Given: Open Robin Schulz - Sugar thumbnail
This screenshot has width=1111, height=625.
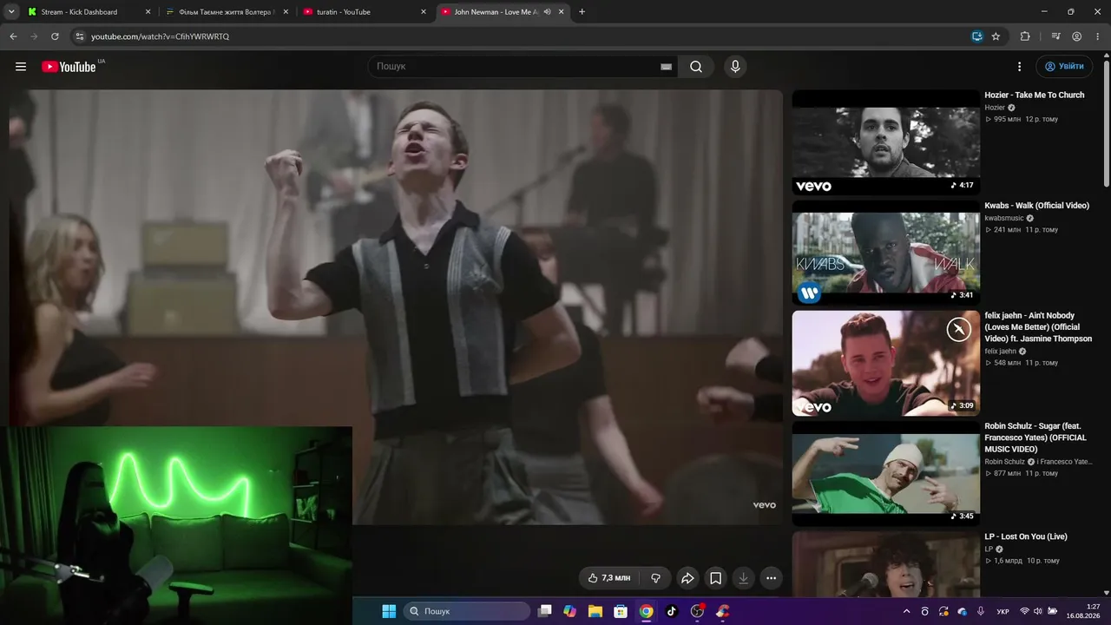Looking at the screenshot, I should click(886, 473).
